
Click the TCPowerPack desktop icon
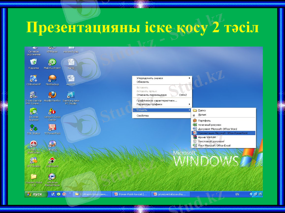[52, 127]
